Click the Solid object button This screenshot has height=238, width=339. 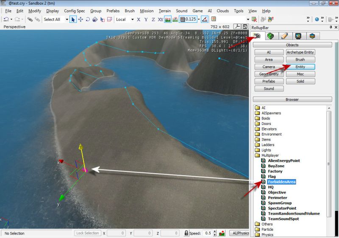tap(300, 81)
